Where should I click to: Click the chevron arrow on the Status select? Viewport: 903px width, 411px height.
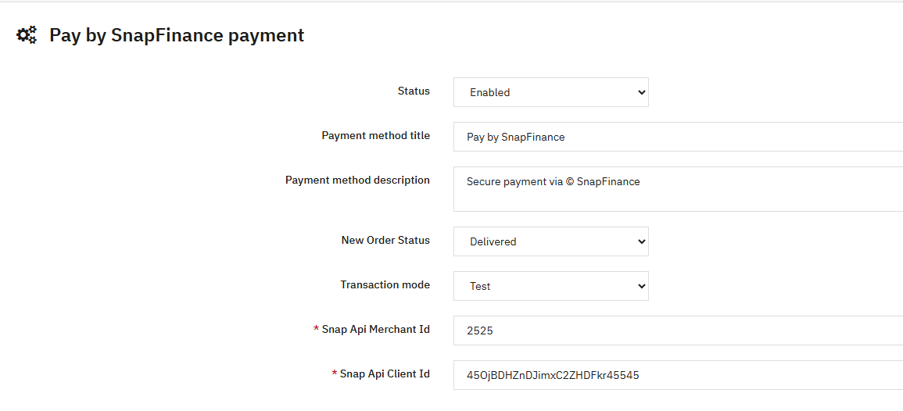click(x=642, y=92)
